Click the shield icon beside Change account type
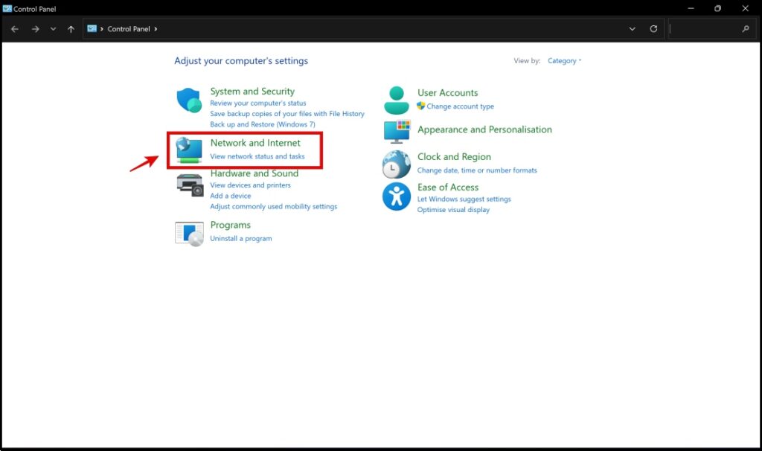The image size is (762, 451). pos(421,106)
